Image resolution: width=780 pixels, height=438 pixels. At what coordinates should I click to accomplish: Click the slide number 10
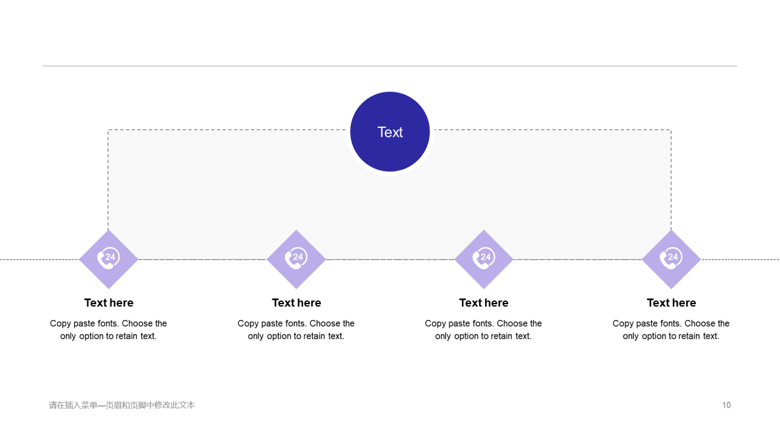coord(726,405)
